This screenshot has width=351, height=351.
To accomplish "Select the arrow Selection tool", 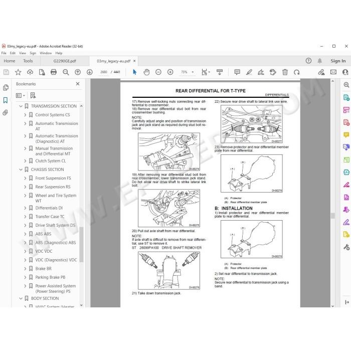I will tap(134, 72).
